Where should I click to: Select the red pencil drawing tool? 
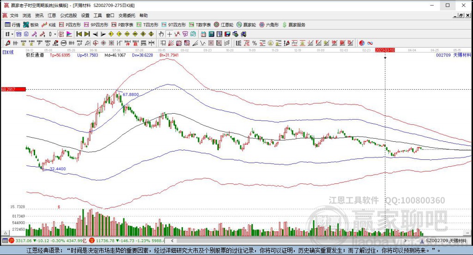coord(7,43)
